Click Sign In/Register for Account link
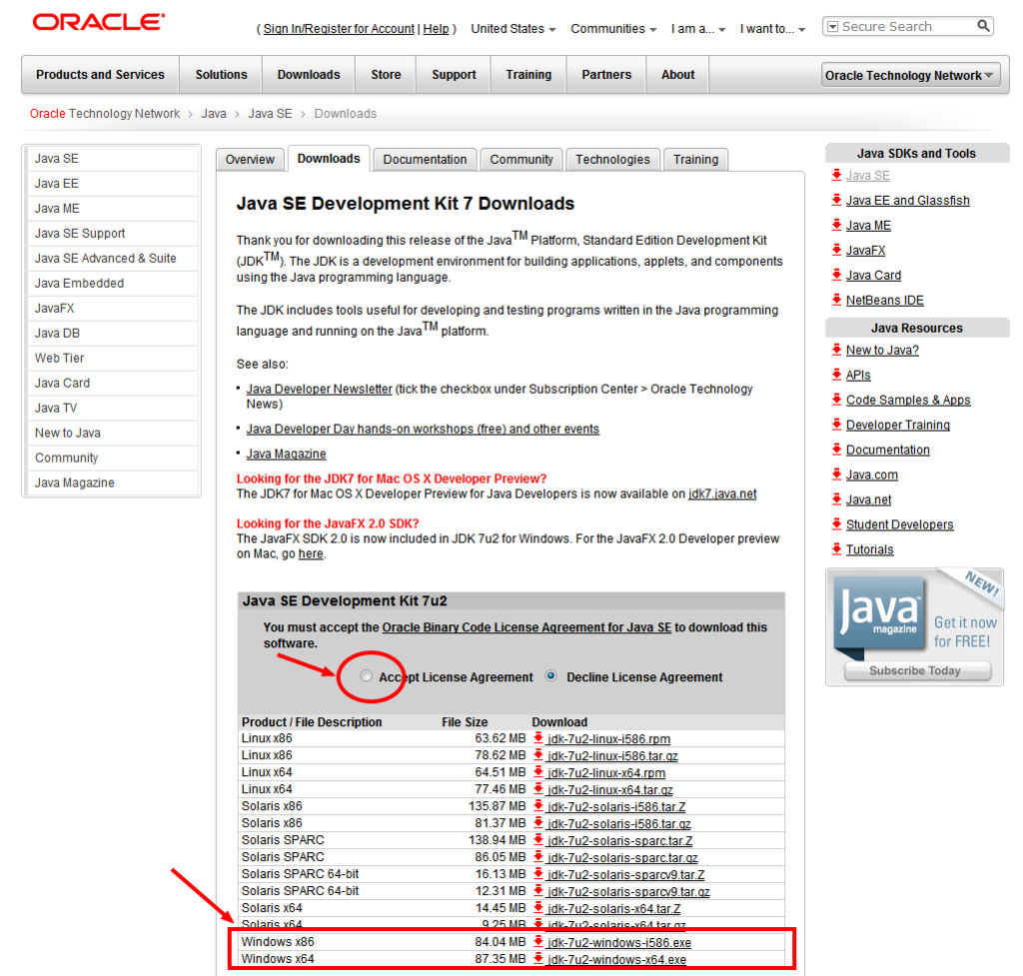The height and width of the screenshot is (976, 1023). (339, 29)
